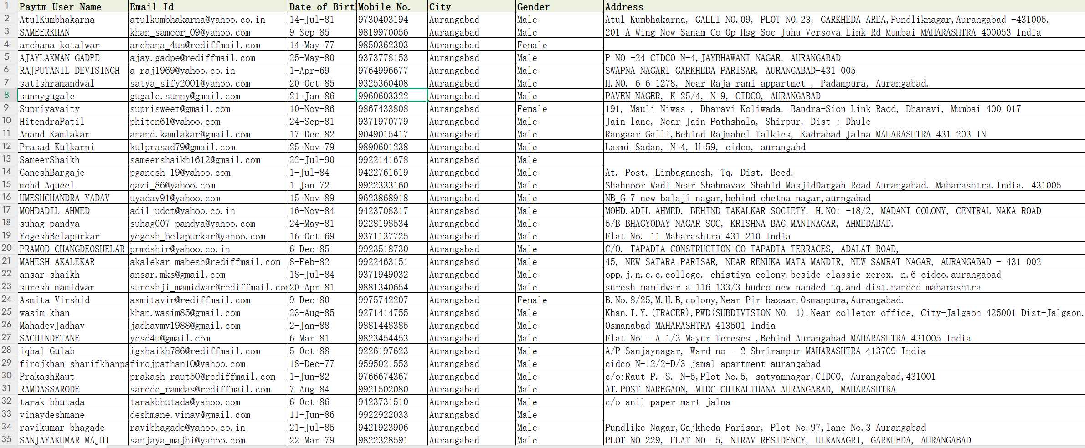Select the Email Id header cell
Screen dimensions: 1085x448
(x=208, y=6)
